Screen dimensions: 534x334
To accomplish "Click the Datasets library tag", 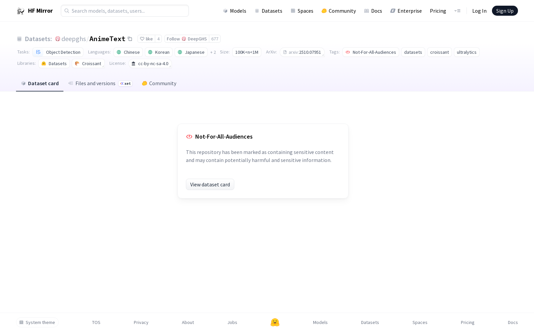I will tap(54, 63).
